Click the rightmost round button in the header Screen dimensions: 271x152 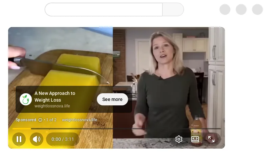257,9
